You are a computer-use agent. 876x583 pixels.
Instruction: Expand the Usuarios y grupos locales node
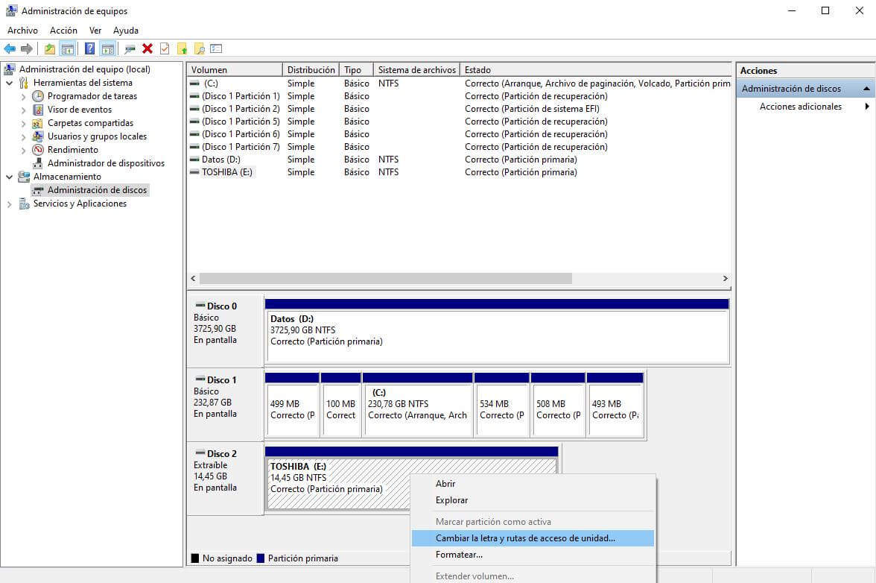[x=24, y=136]
